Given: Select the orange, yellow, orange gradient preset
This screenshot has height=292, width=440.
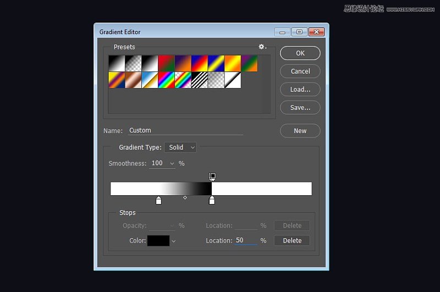Looking at the screenshot, I should [233, 63].
